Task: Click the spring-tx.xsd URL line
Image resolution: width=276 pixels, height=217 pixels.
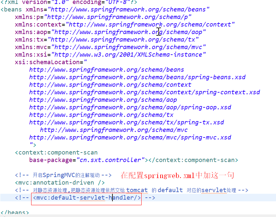Action: [127, 122]
